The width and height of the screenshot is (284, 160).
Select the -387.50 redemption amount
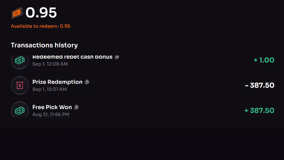(x=260, y=86)
